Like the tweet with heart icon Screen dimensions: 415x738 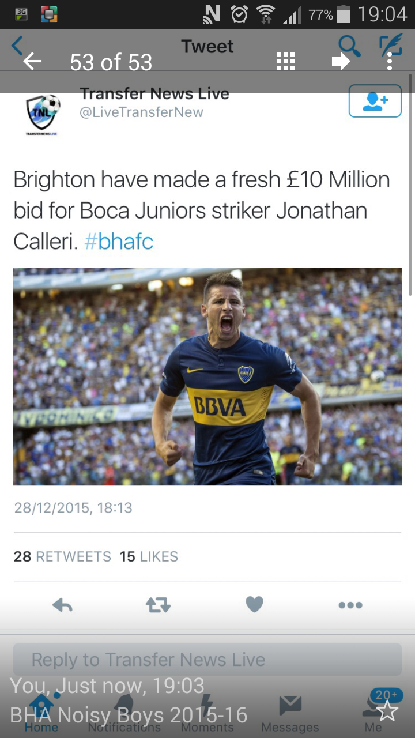[254, 604]
